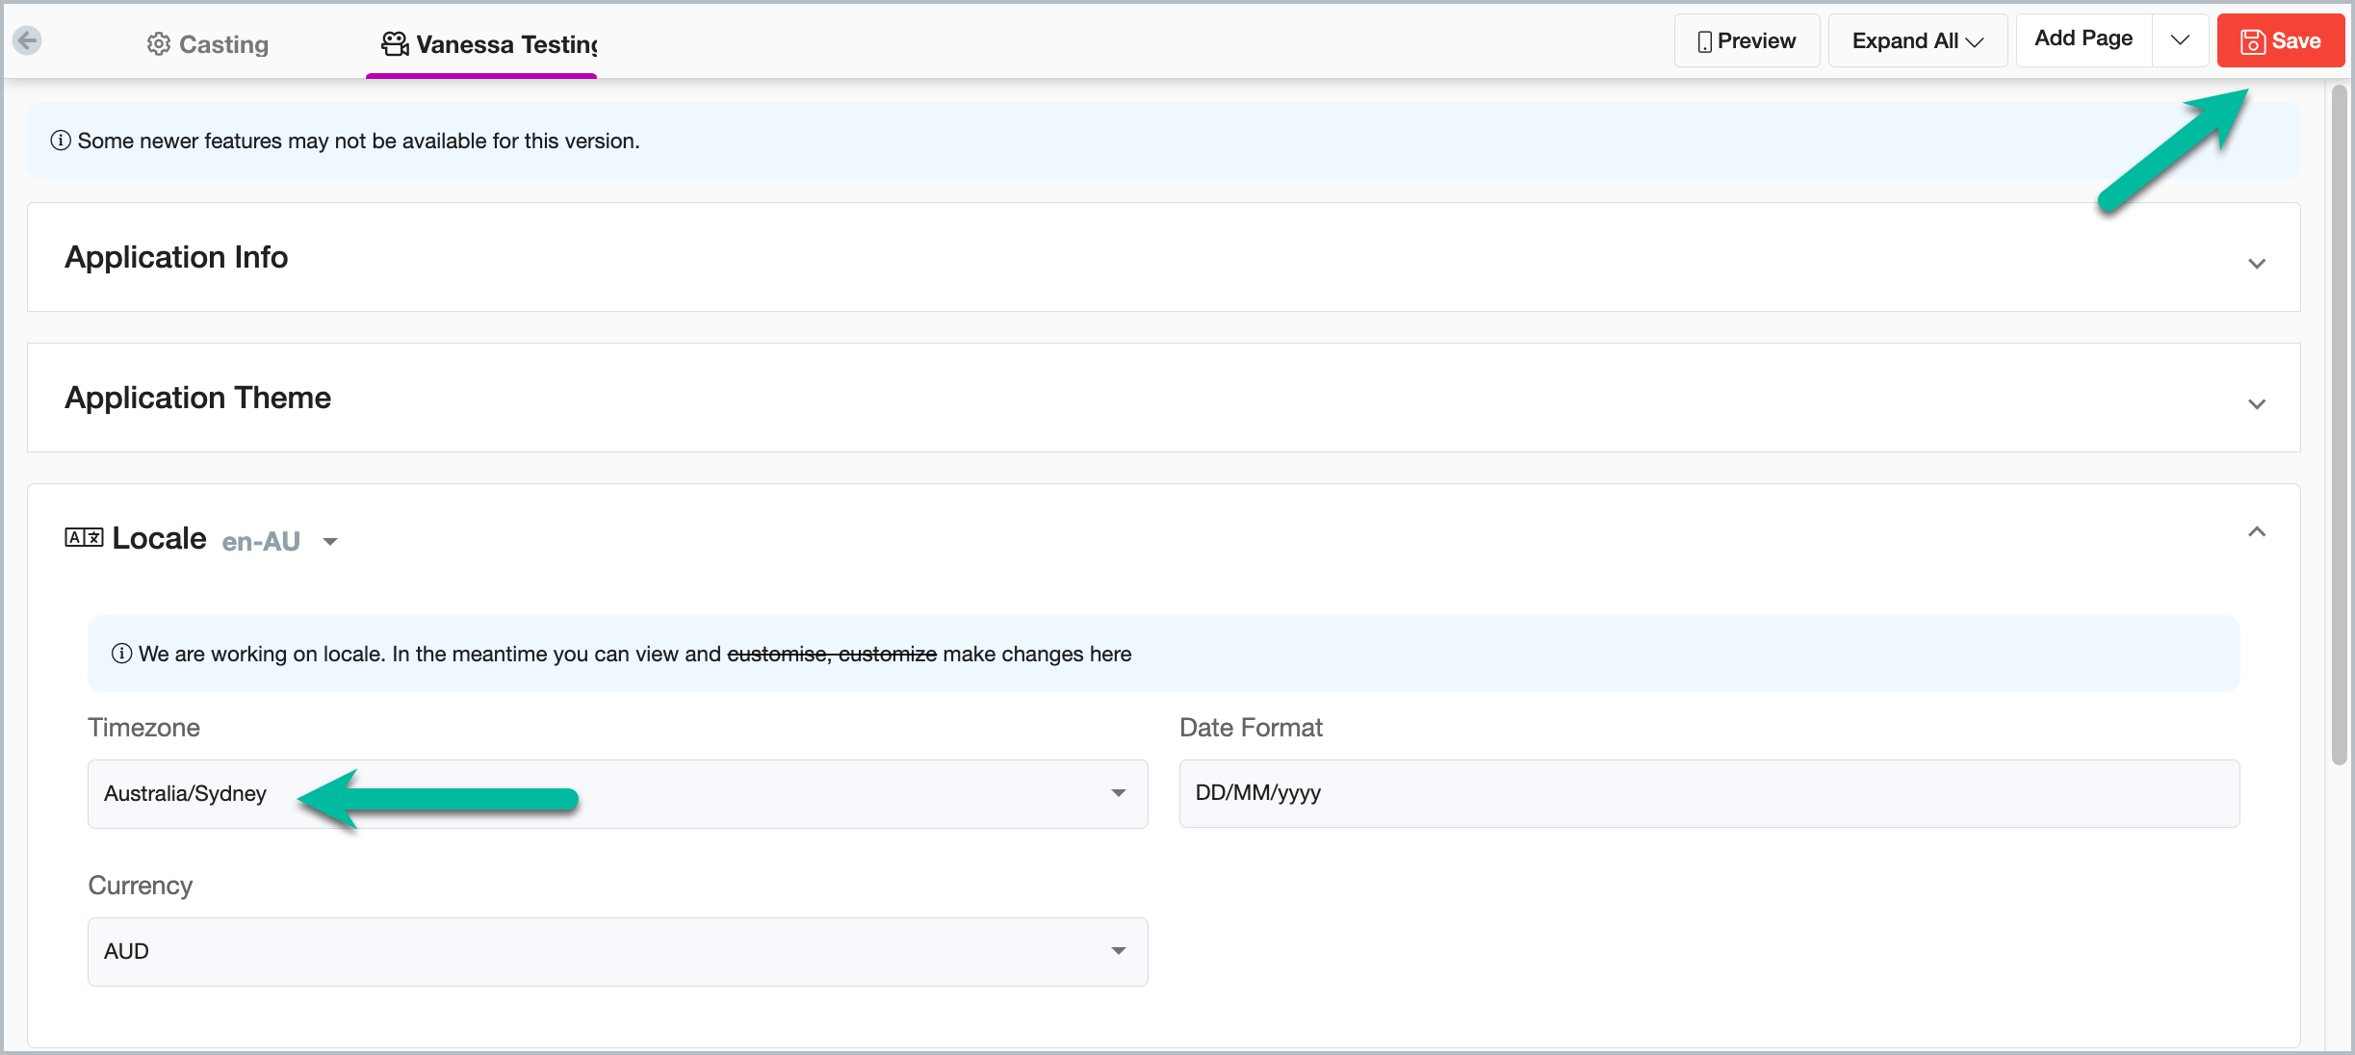The width and height of the screenshot is (2355, 1055).
Task: Click the back arrow icon
Action: pyautogui.click(x=27, y=40)
